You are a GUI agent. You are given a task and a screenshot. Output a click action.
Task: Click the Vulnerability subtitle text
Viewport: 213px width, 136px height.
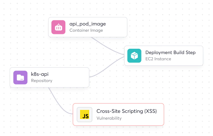pyautogui.click(x=109, y=118)
